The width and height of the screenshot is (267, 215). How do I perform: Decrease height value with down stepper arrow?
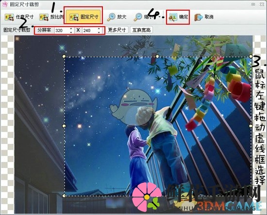[x=99, y=32]
